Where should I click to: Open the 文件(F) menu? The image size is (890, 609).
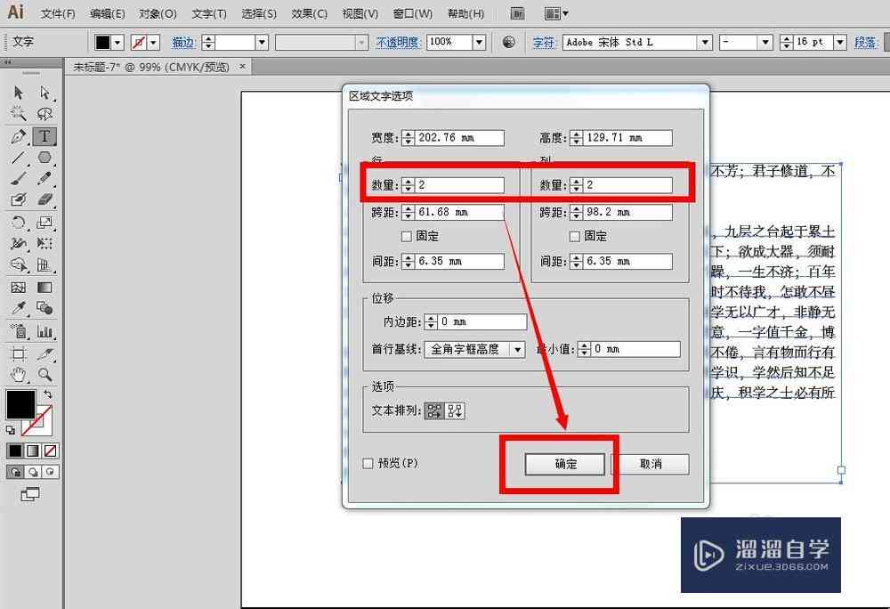point(59,13)
